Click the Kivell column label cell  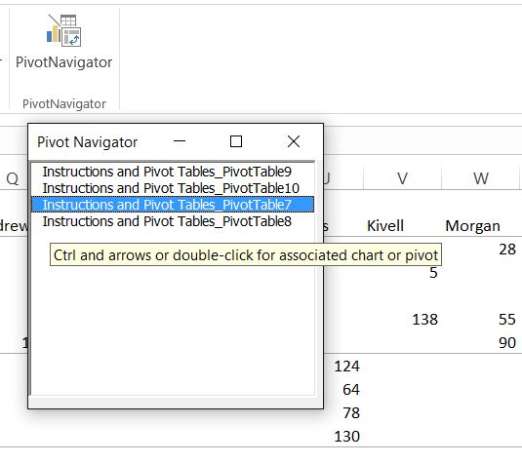click(x=385, y=226)
